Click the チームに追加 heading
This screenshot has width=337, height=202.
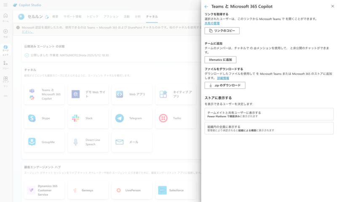(214, 43)
